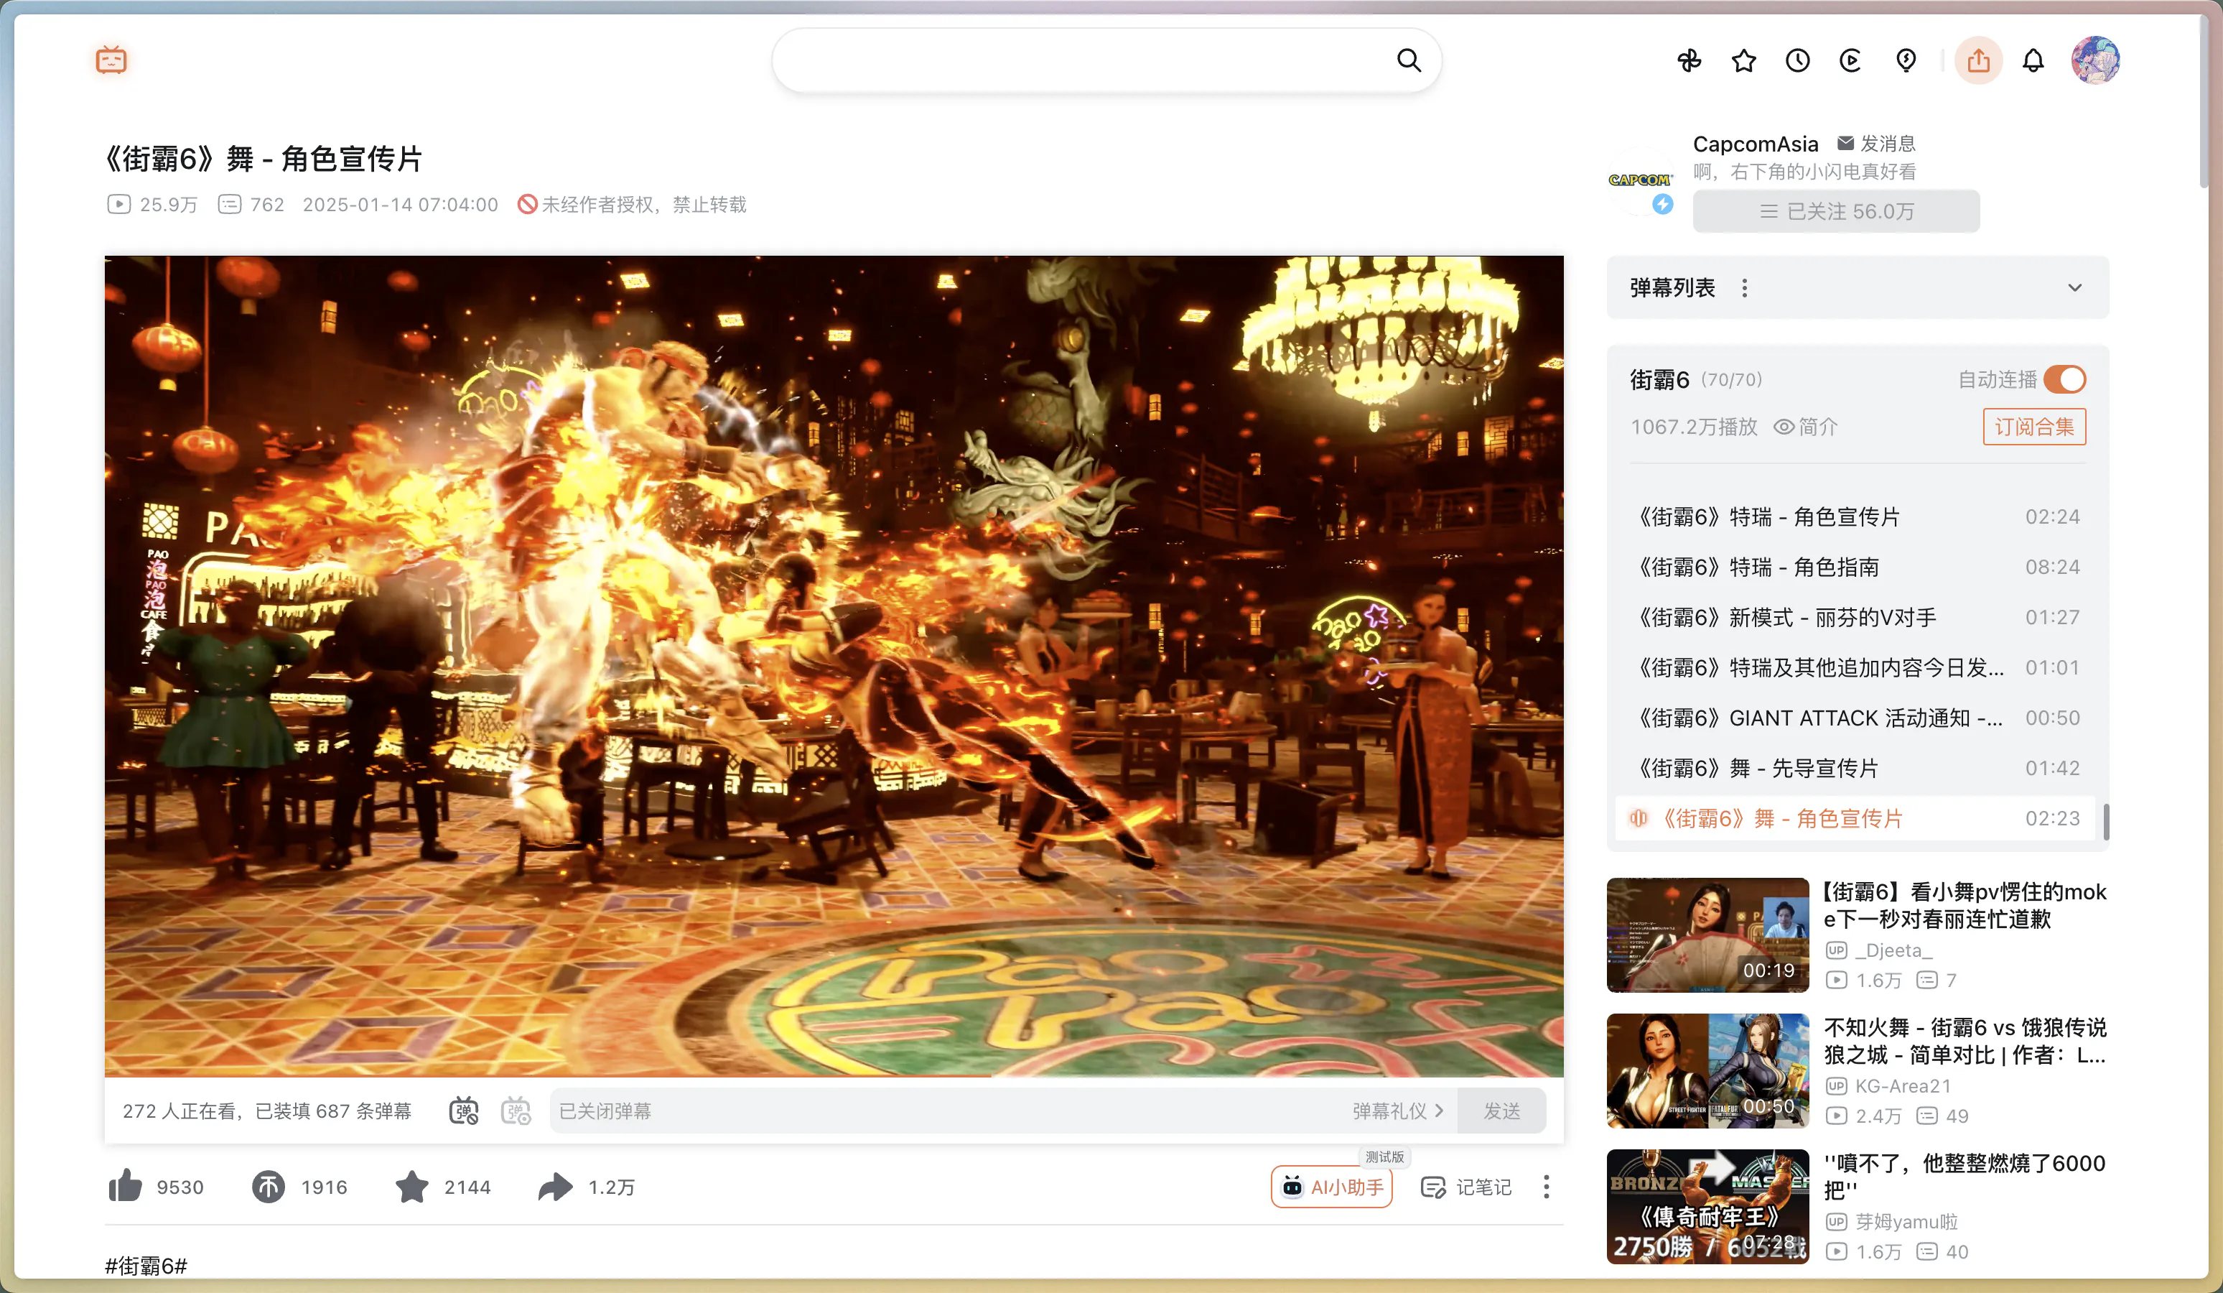Click the #街霸6# hashtag
This screenshot has height=1293, width=2223.
point(146,1266)
